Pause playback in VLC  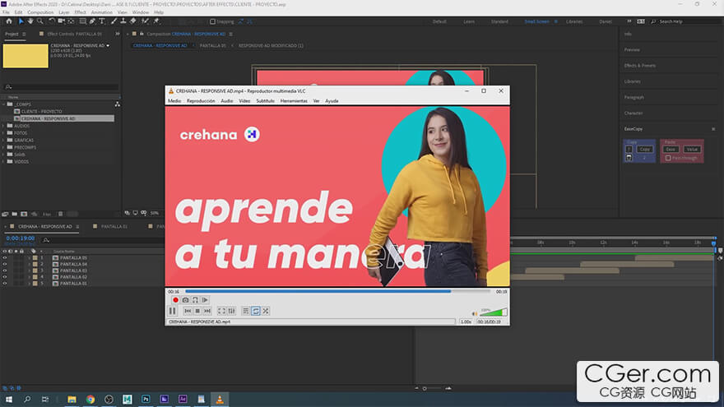[x=173, y=311]
